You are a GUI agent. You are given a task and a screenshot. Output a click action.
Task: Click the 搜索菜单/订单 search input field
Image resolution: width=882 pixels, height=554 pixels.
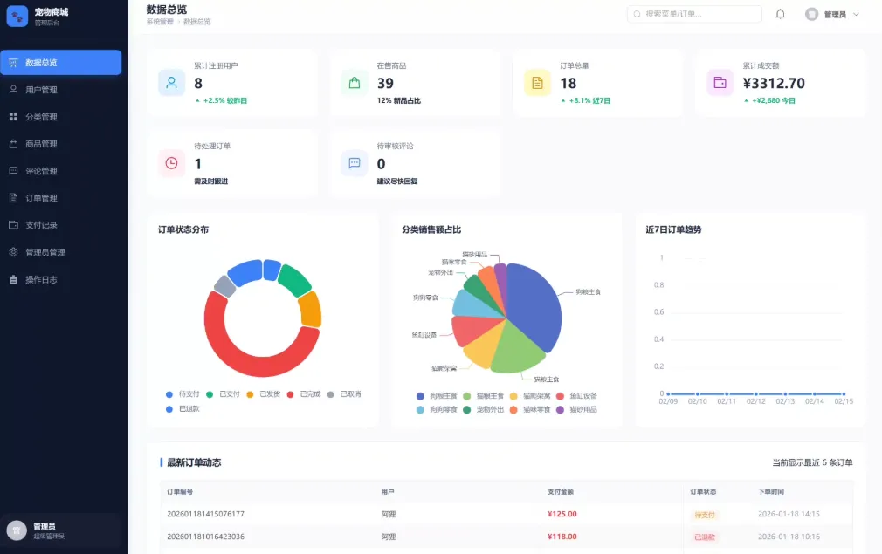click(694, 14)
